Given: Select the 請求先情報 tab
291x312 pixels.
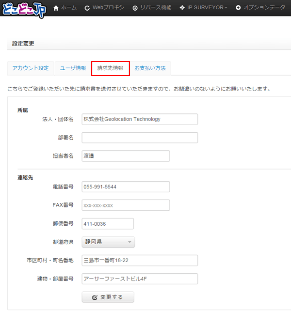Looking at the screenshot, I should point(110,68).
